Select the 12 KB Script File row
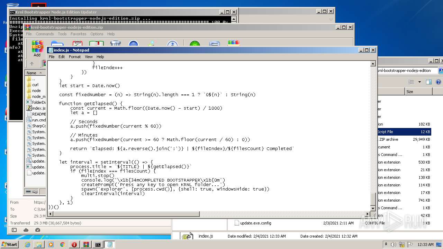 point(404,132)
